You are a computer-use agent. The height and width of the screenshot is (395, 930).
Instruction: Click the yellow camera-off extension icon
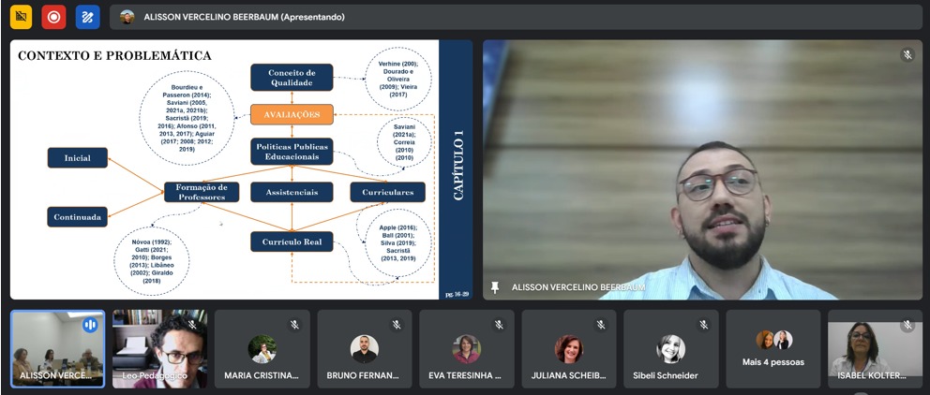[x=21, y=17]
